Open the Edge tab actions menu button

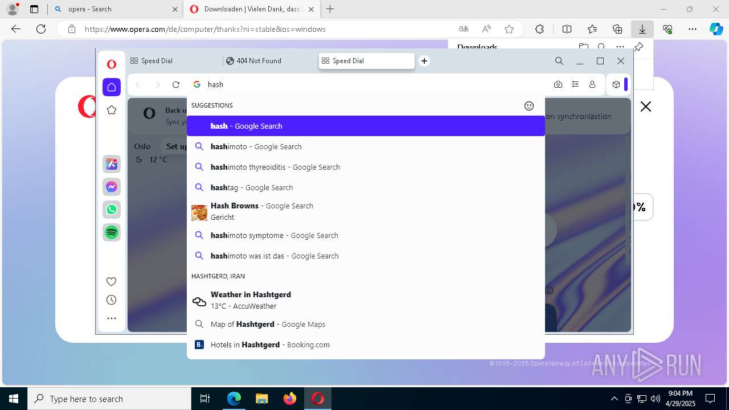[34, 9]
